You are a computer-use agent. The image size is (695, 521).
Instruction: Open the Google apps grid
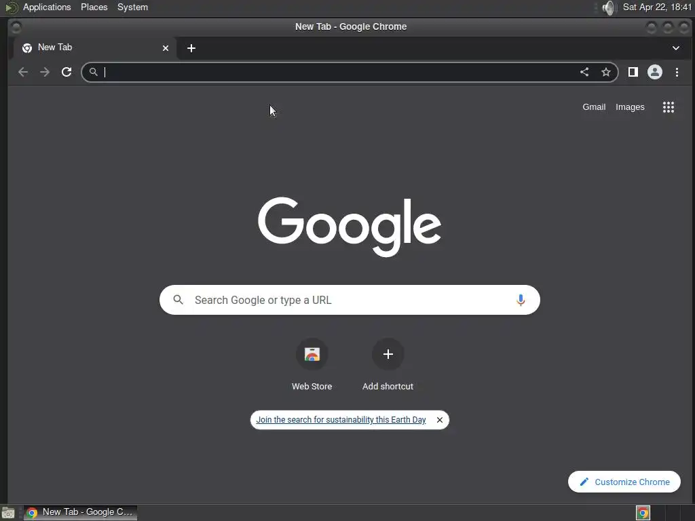point(669,107)
